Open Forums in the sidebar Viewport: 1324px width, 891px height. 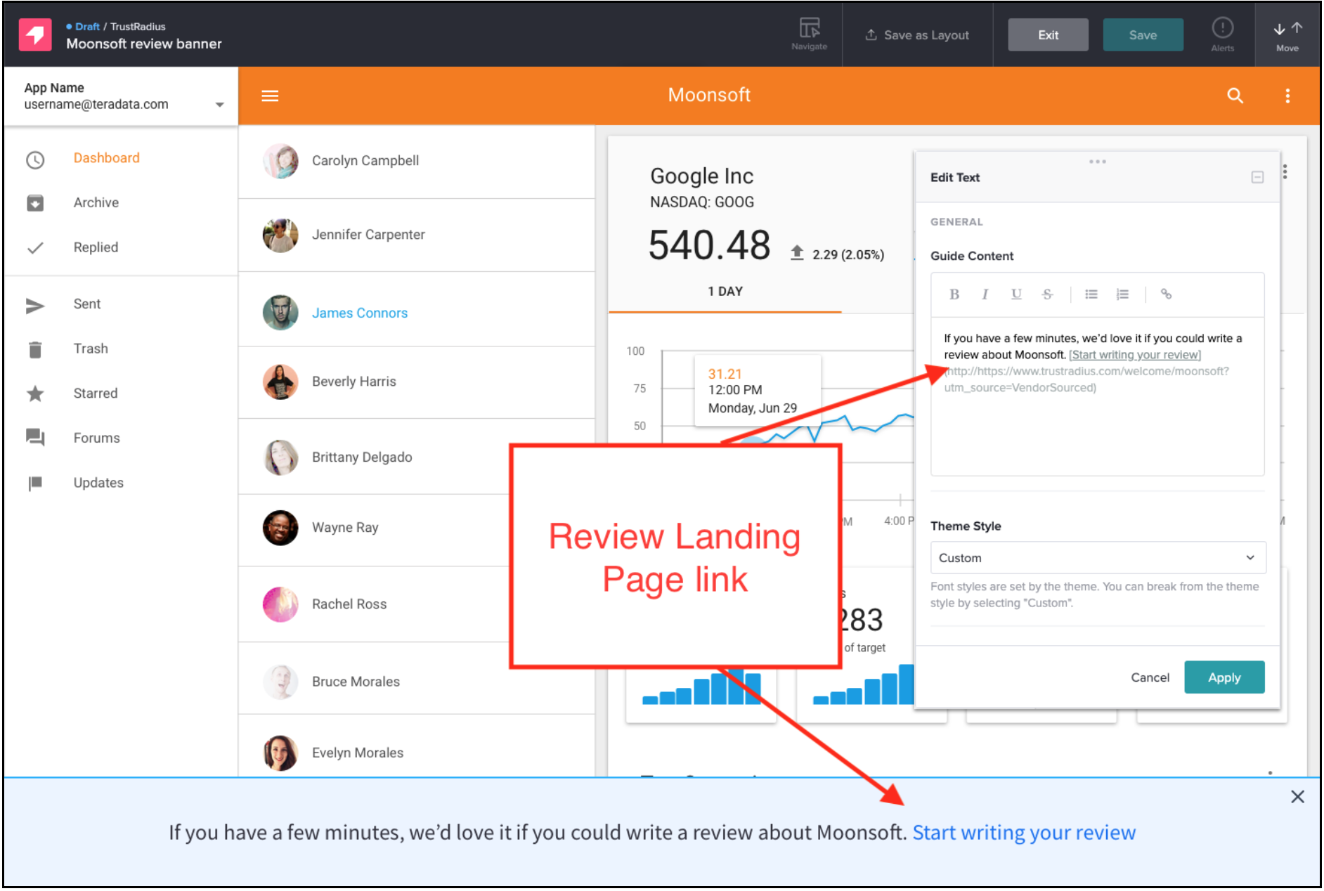pyautogui.click(x=96, y=438)
